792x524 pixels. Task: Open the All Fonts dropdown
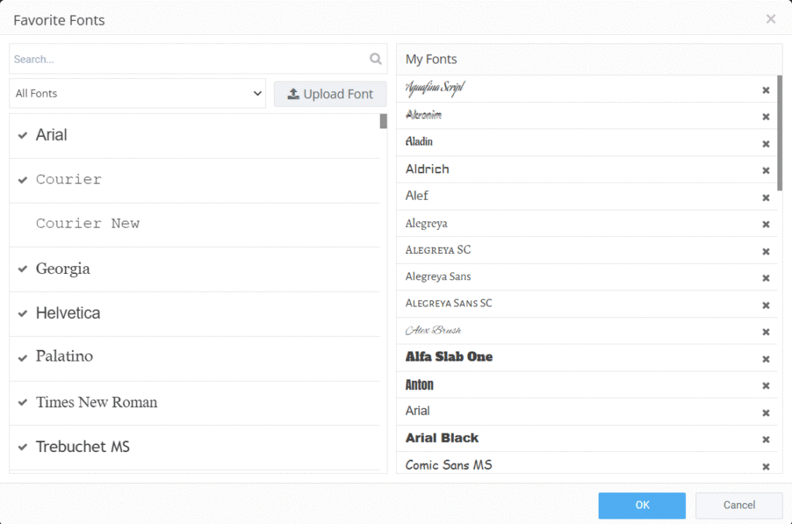pos(137,92)
